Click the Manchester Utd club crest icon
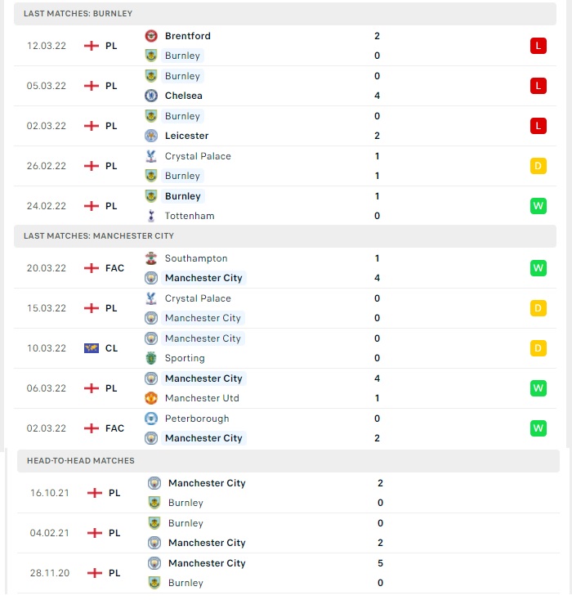This screenshot has height=600, width=572. (151, 398)
